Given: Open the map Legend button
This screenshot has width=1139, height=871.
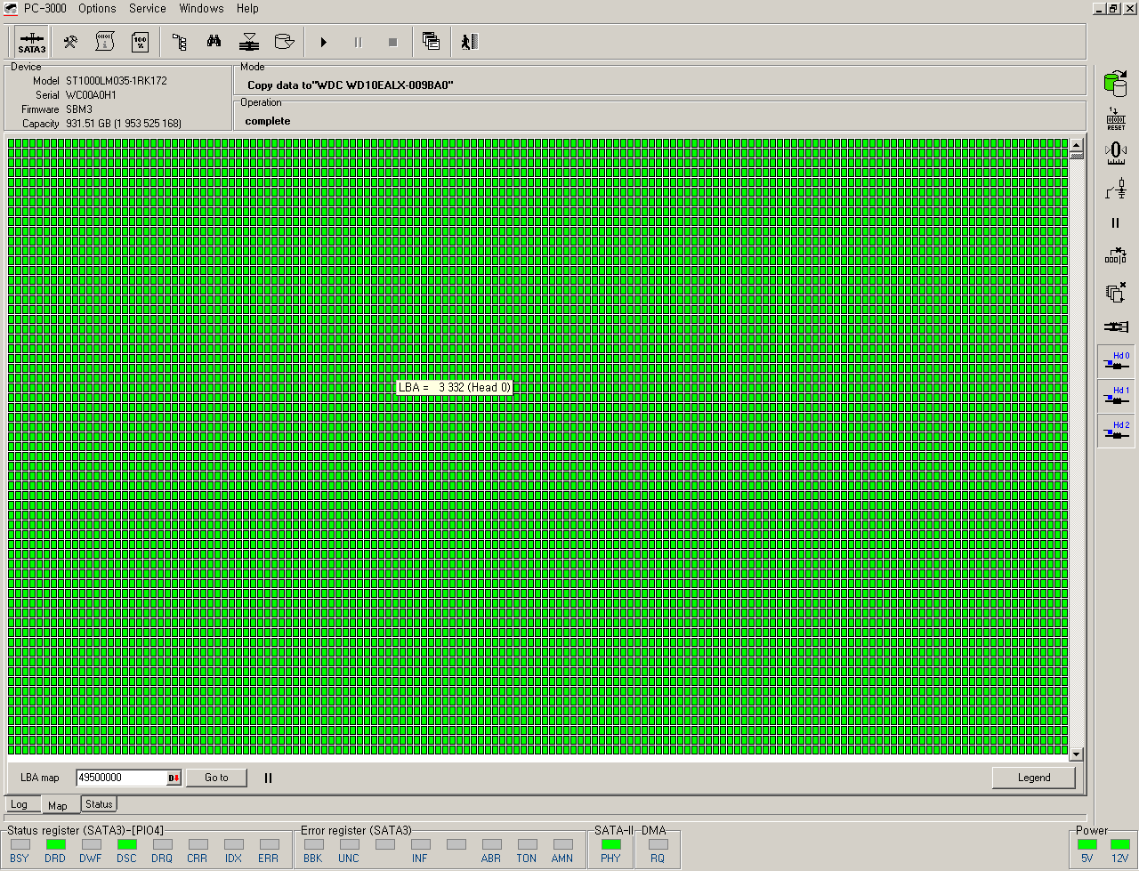Looking at the screenshot, I should tap(1033, 778).
